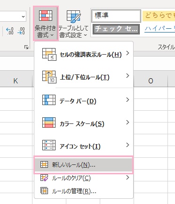Image resolution: width=175 pixels, height=204 pixels.
Task: Open セルの強調表示ルール(H) submenu
Action: pos(84,54)
